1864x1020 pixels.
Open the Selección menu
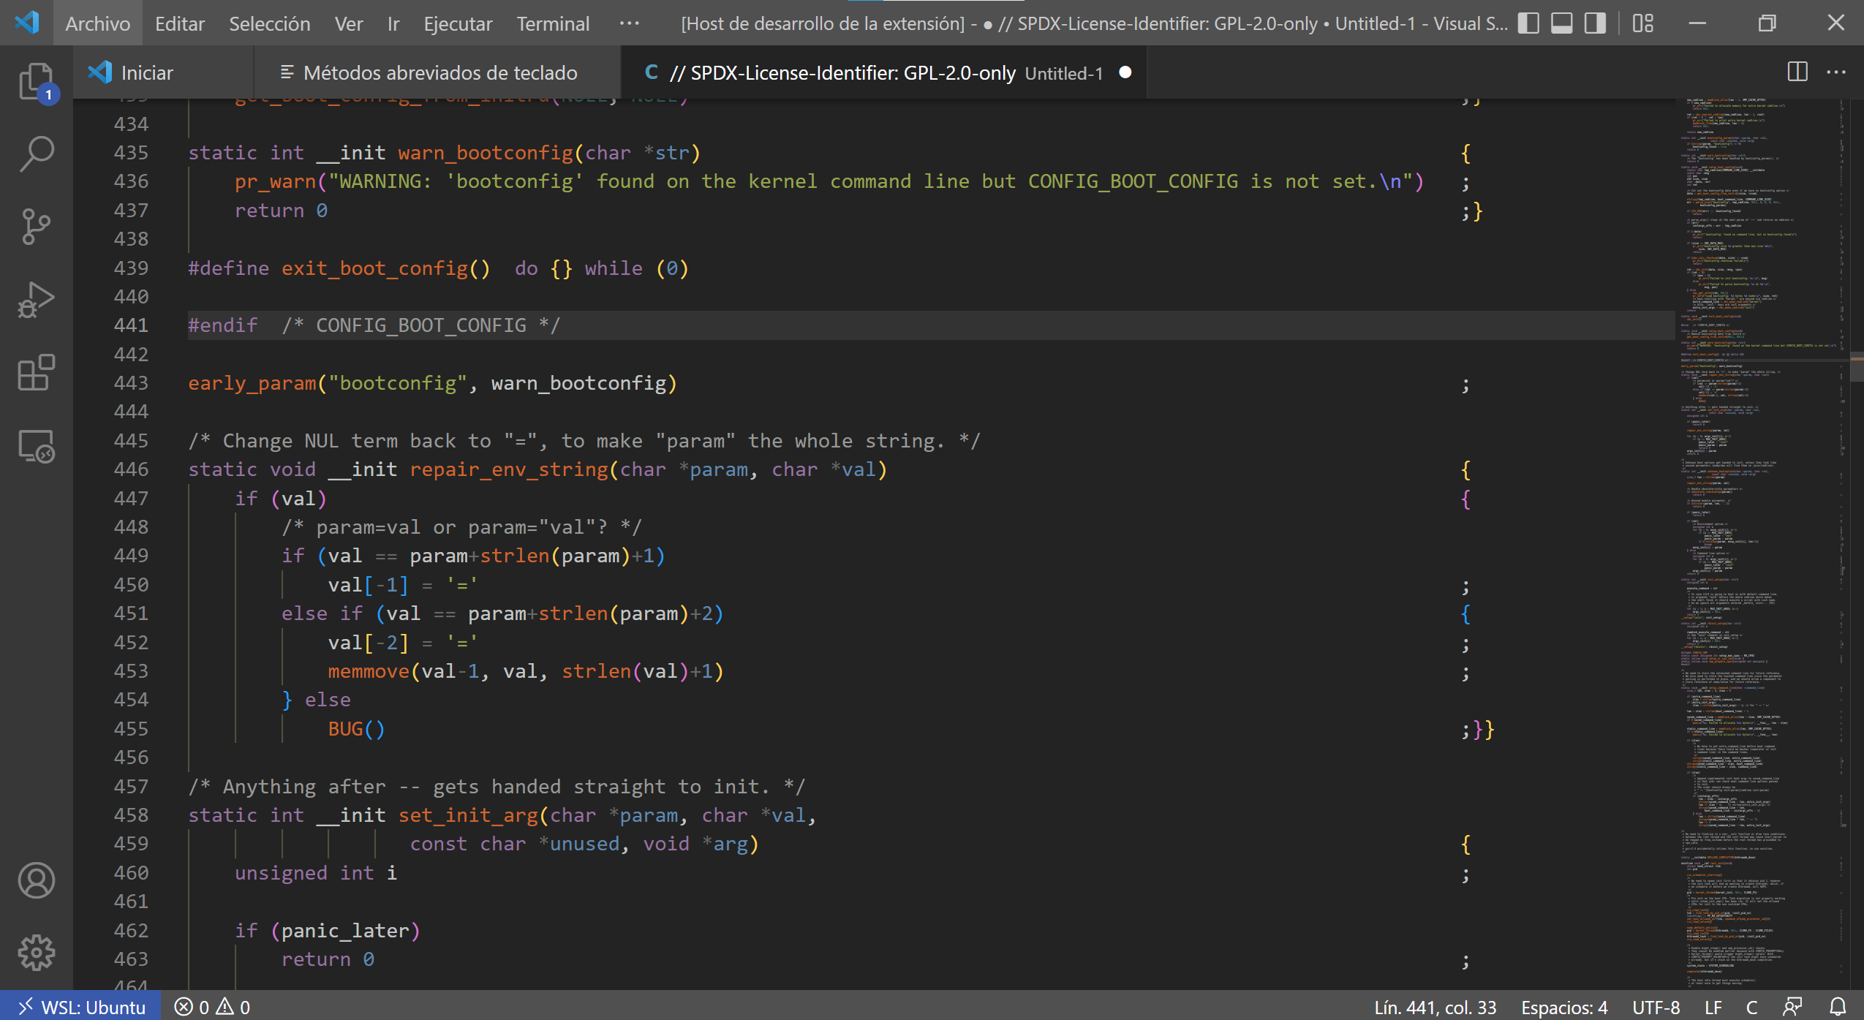(270, 23)
